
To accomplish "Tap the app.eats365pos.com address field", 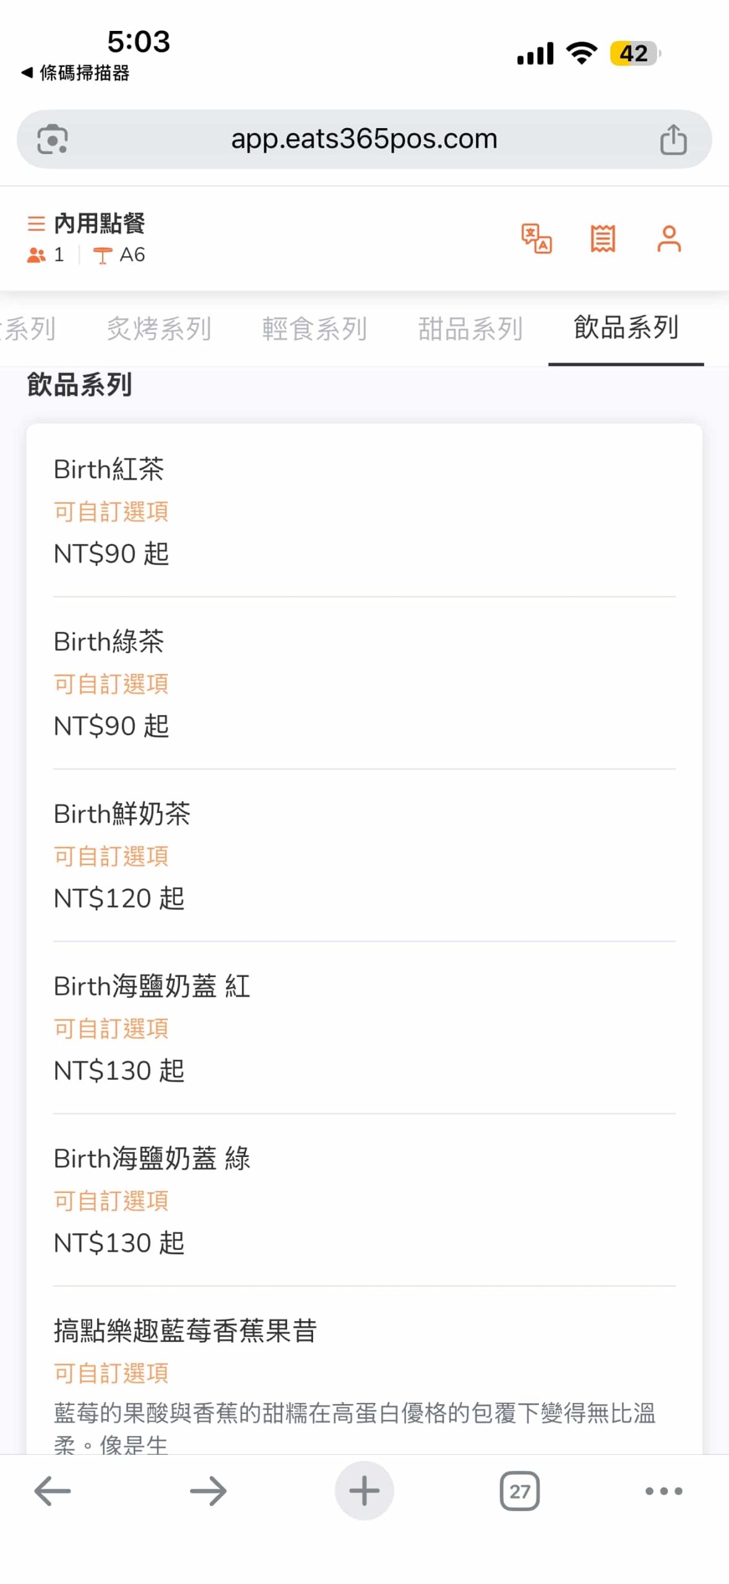I will [364, 139].
